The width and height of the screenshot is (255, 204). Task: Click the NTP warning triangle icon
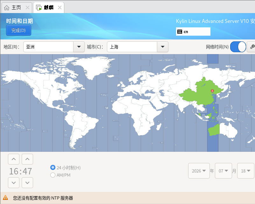(5, 198)
